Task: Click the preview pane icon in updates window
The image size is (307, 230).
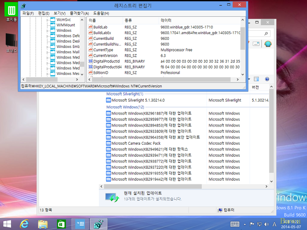Action: pos(256,79)
